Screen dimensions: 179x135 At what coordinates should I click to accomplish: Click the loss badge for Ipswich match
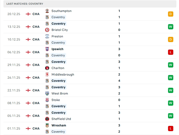click(171, 52)
